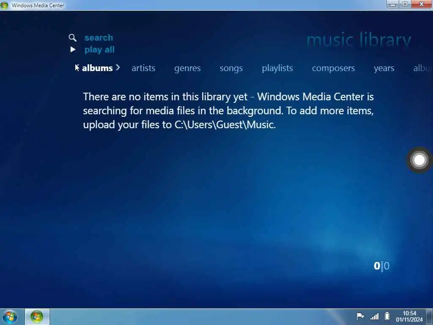Switch to the artists view
Viewport: 433px width, 325px height.
tap(143, 68)
